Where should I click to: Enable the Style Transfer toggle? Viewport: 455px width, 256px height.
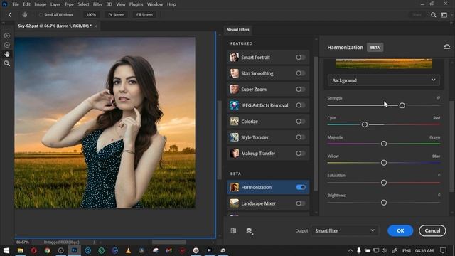(x=300, y=137)
